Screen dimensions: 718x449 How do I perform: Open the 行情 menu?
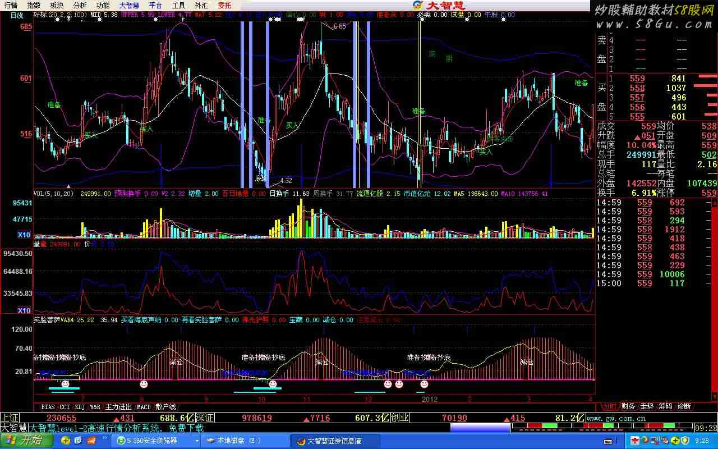pyautogui.click(x=11, y=5)
